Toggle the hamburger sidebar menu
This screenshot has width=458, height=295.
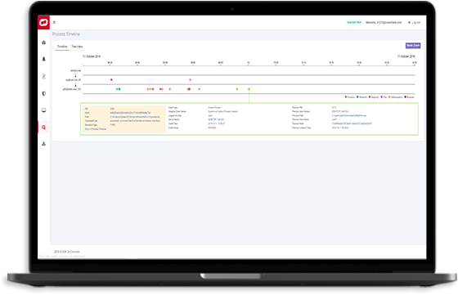54,22
